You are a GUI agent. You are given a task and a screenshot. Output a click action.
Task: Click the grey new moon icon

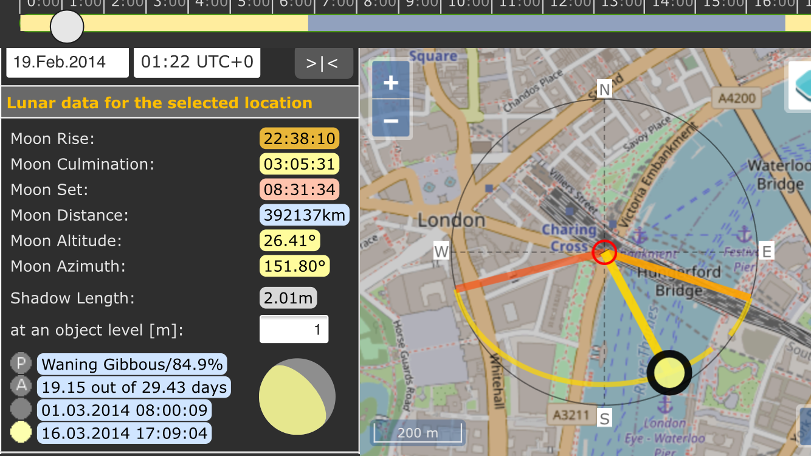(x=21, y=410)
